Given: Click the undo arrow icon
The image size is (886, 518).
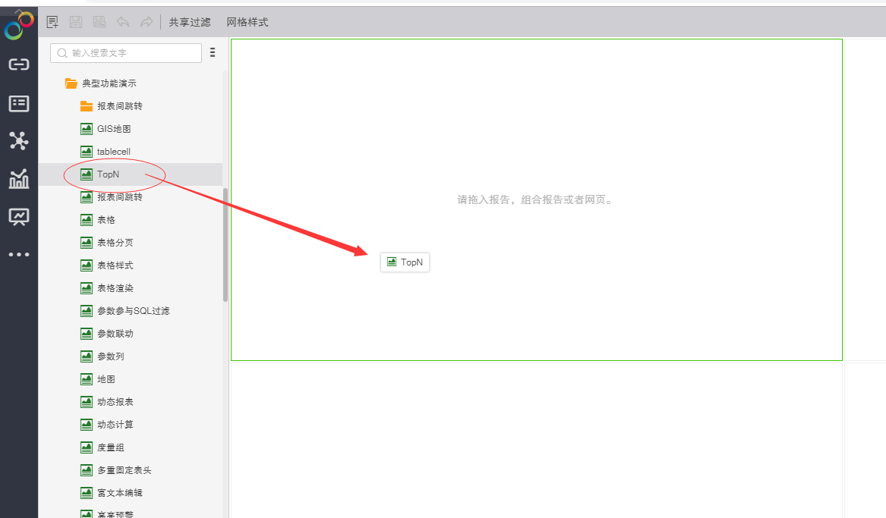Looking at the screenshot, I should coord(122,22).
